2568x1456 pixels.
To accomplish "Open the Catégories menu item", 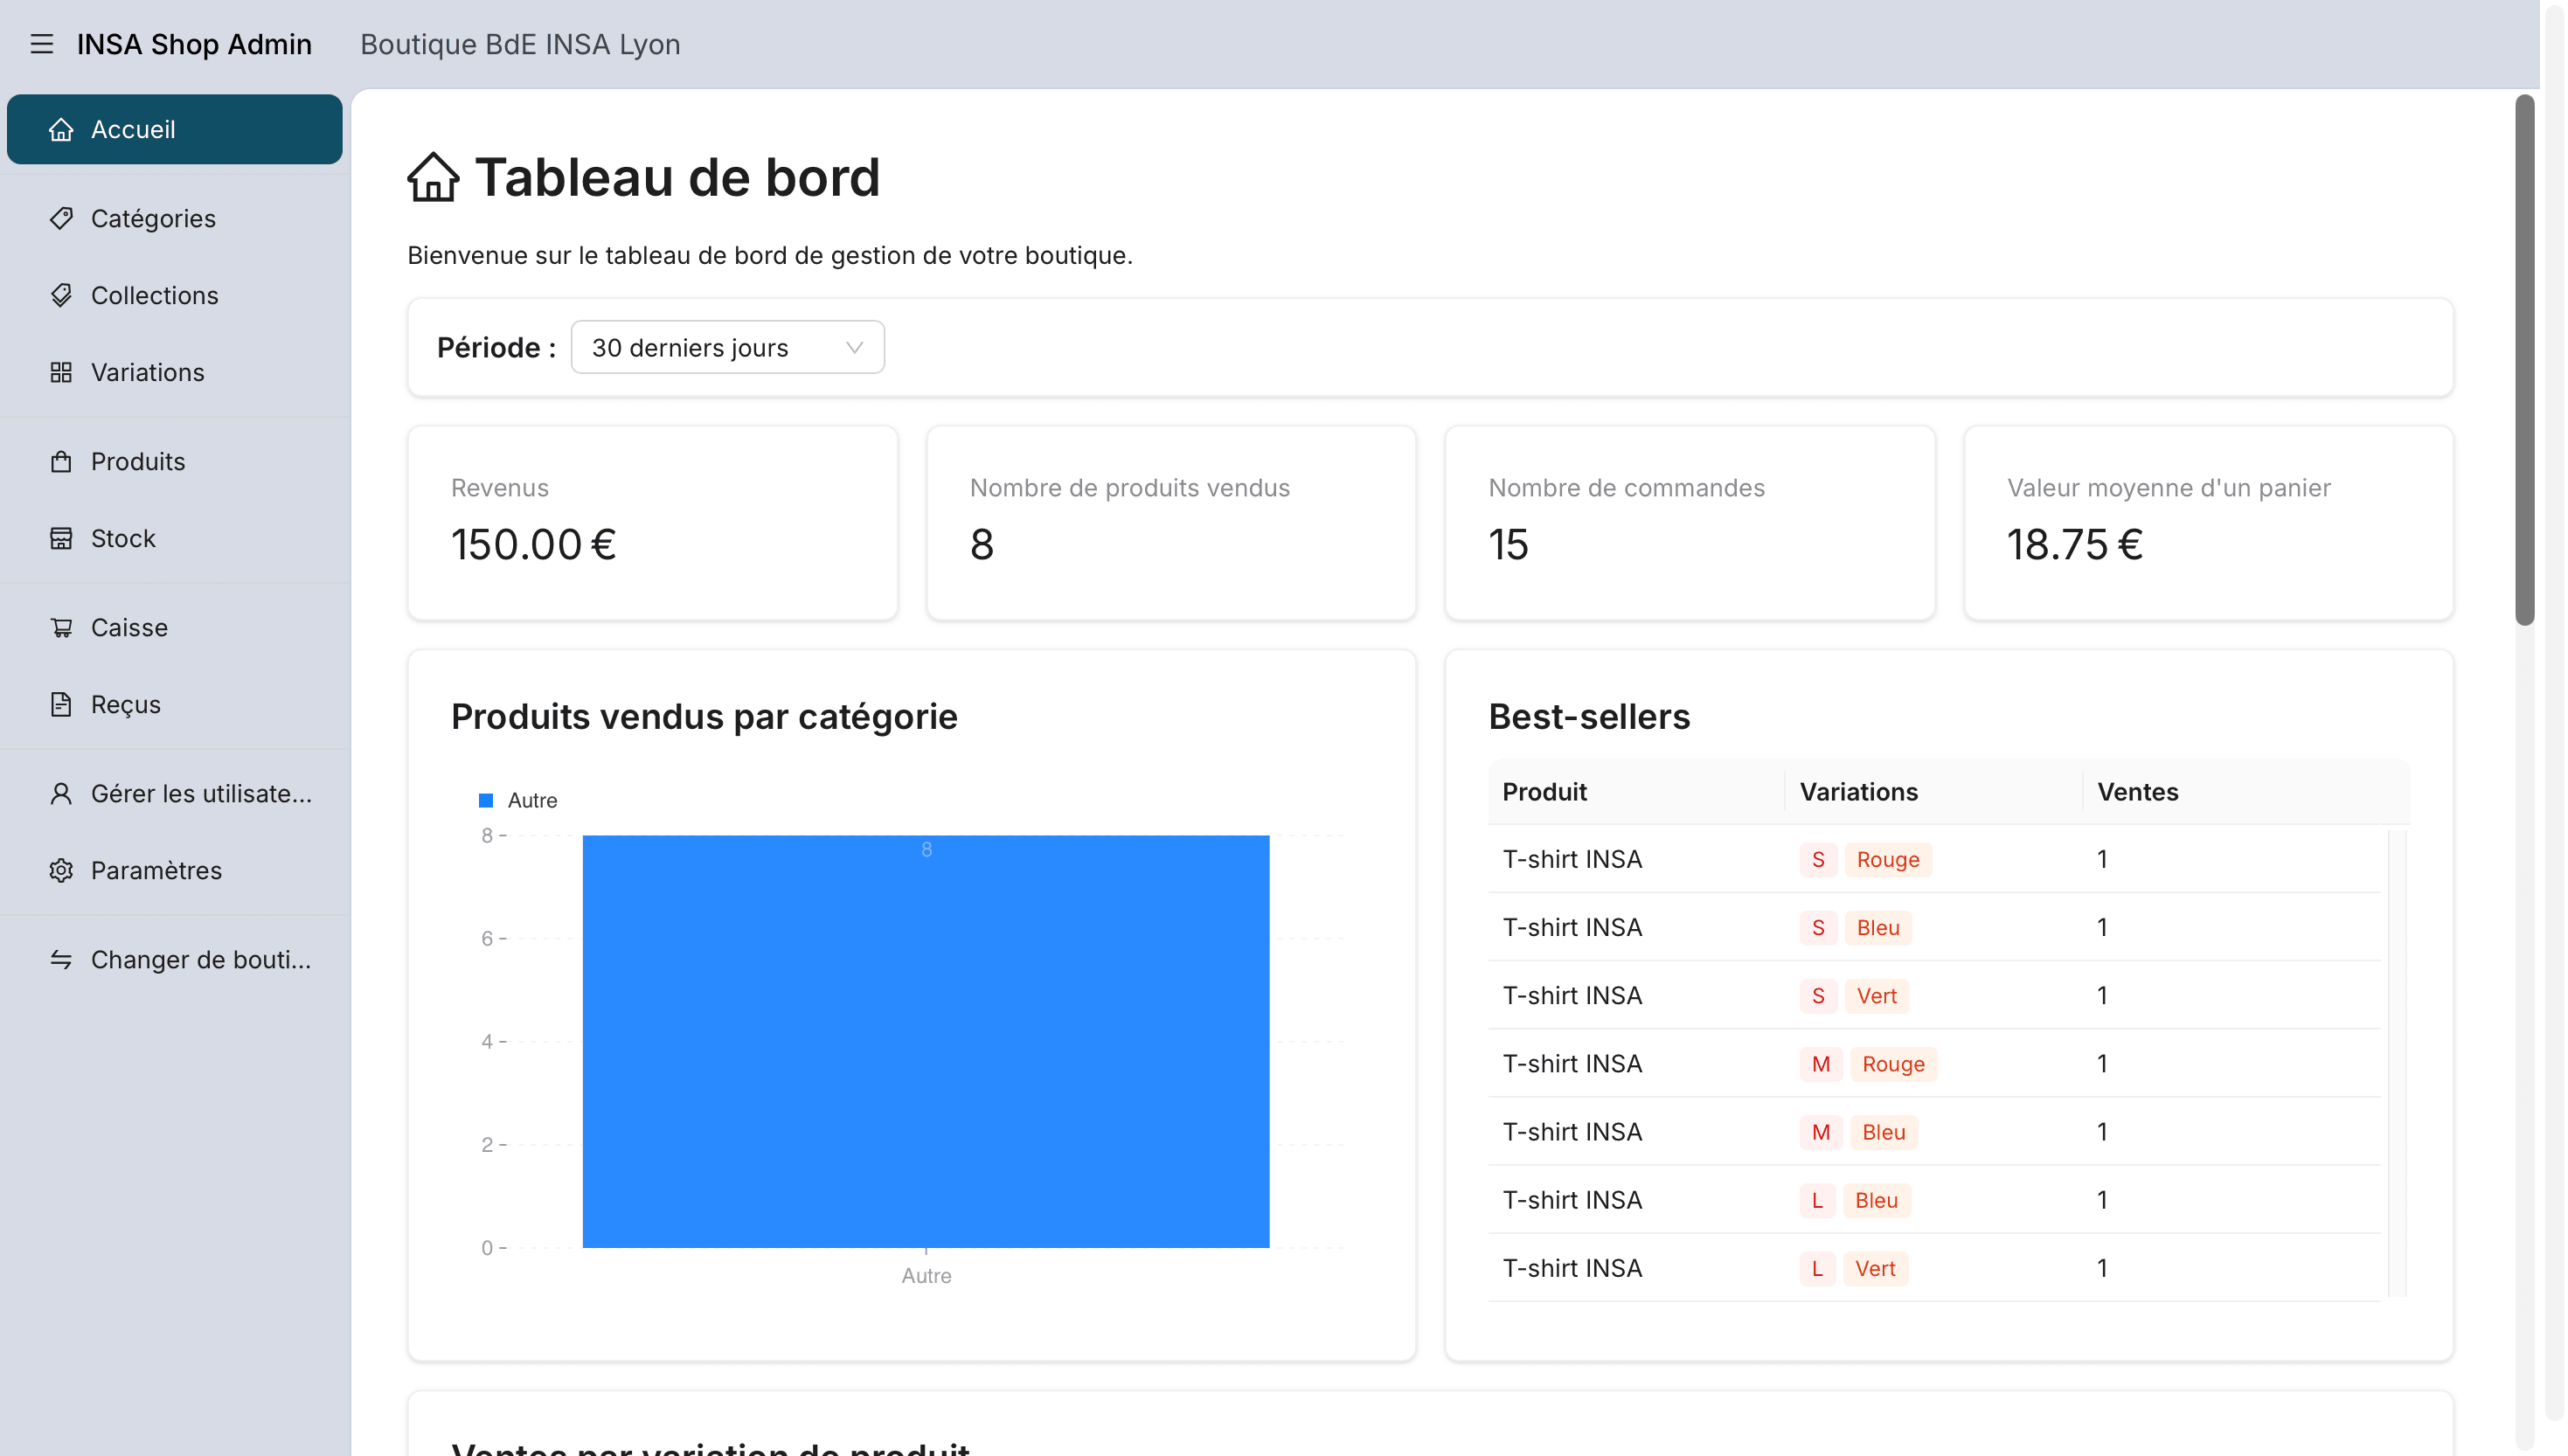I will 175,218.
